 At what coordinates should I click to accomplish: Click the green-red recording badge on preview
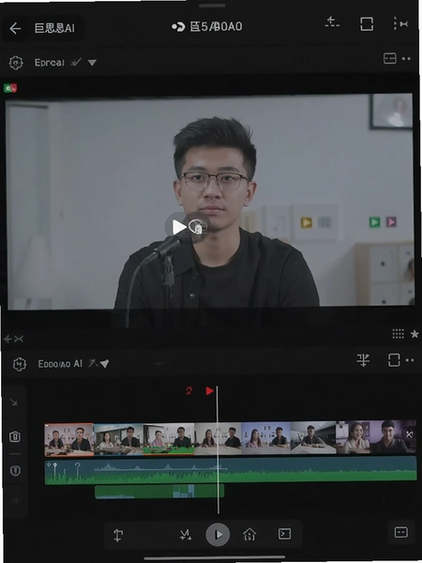[10, 87]
